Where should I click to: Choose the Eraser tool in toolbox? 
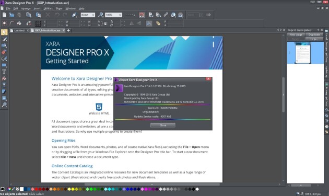tap(4, 52)
